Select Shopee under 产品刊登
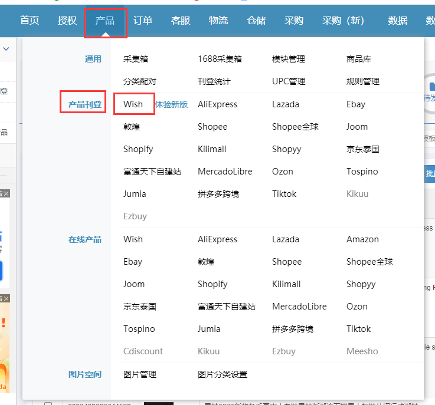Screen dimensions: 435x405 212,127
